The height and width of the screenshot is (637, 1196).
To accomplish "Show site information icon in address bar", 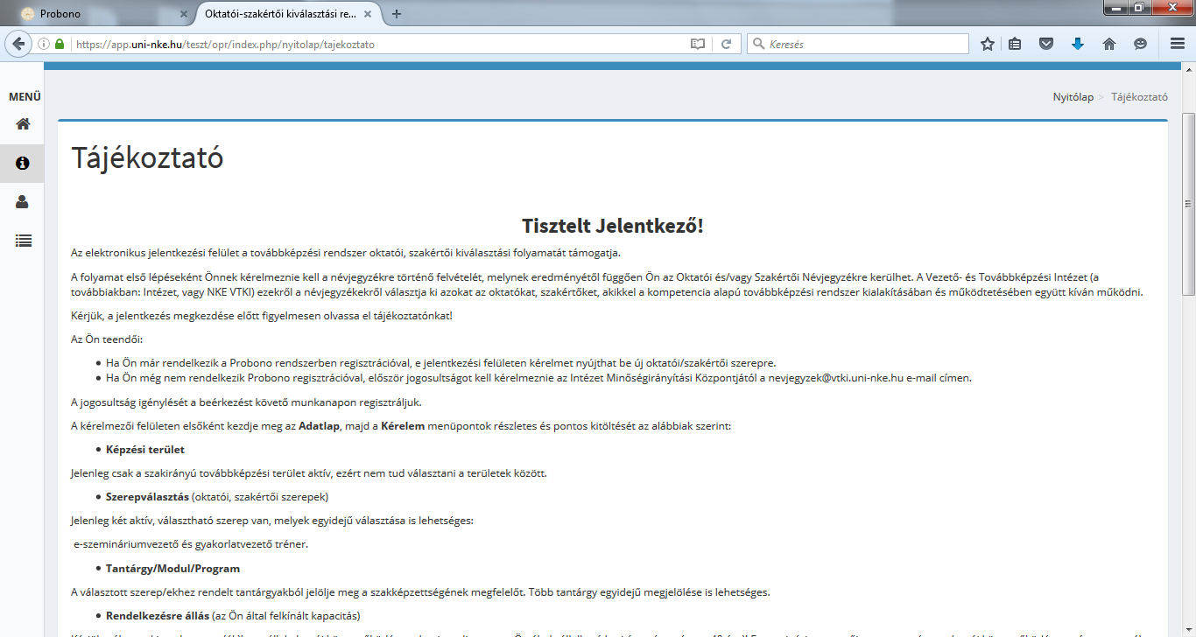I will point(44,44).
